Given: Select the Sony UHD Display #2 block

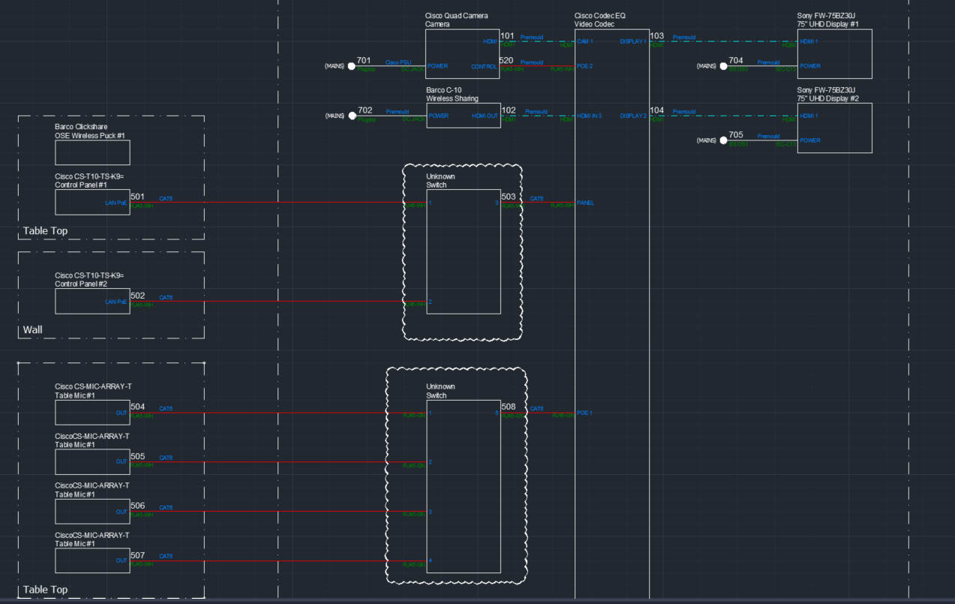Looking at the screenshot, I should click(834, 128).
